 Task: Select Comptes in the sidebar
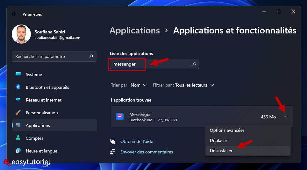tap(54, 138)
